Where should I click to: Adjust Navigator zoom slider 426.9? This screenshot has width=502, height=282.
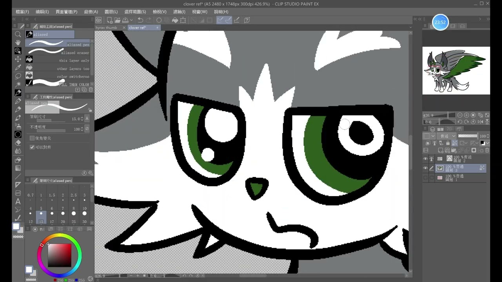pos(439,115)
